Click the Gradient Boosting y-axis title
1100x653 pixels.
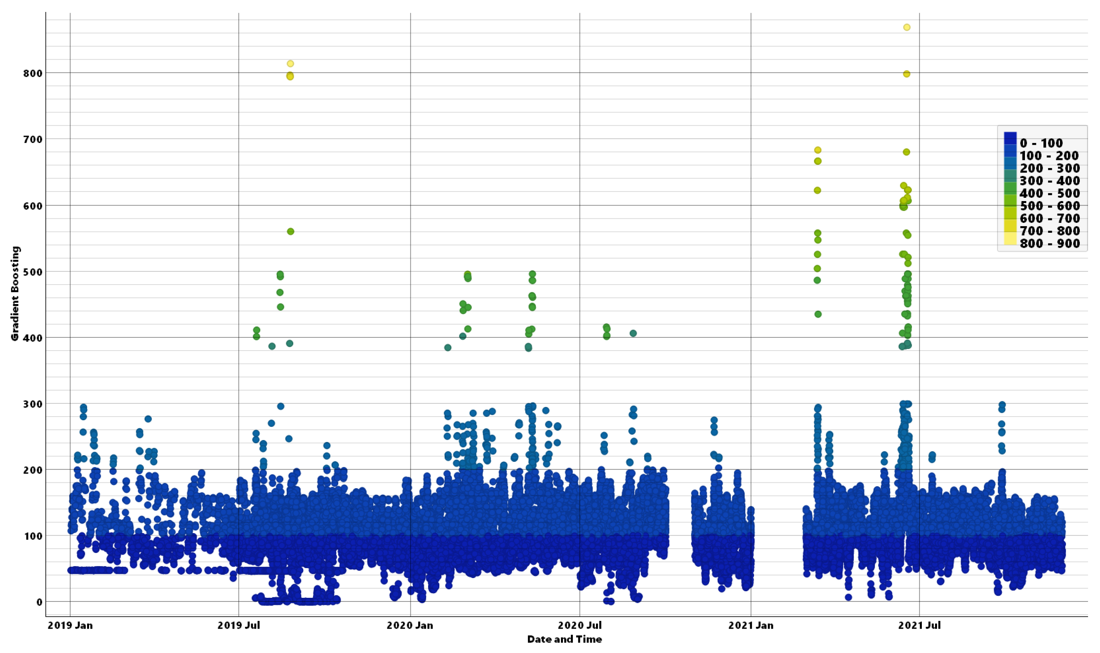(15, 293)
